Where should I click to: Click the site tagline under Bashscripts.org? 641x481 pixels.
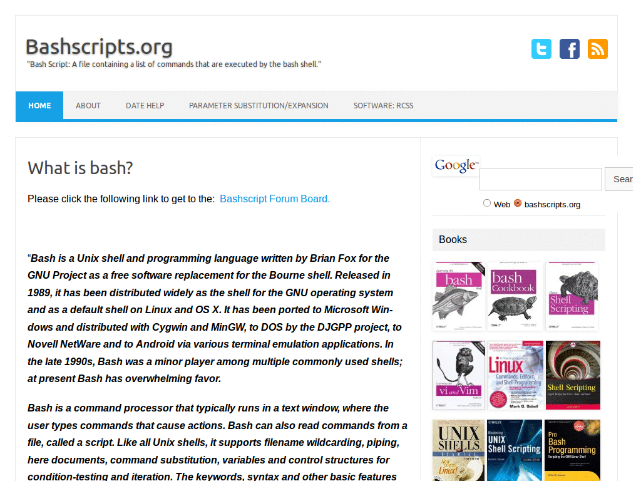click(174, 65)
